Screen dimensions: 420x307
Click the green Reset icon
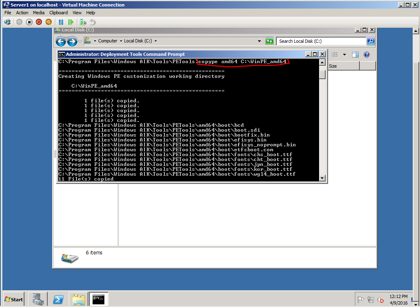[71, 22]
